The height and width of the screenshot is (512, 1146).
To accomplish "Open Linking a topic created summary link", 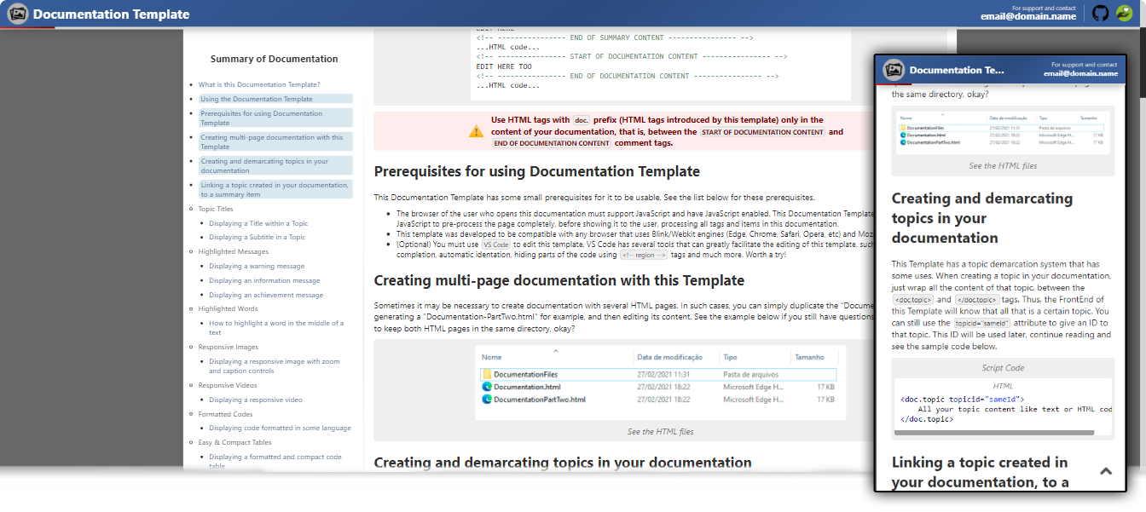I will coord(275,189).
